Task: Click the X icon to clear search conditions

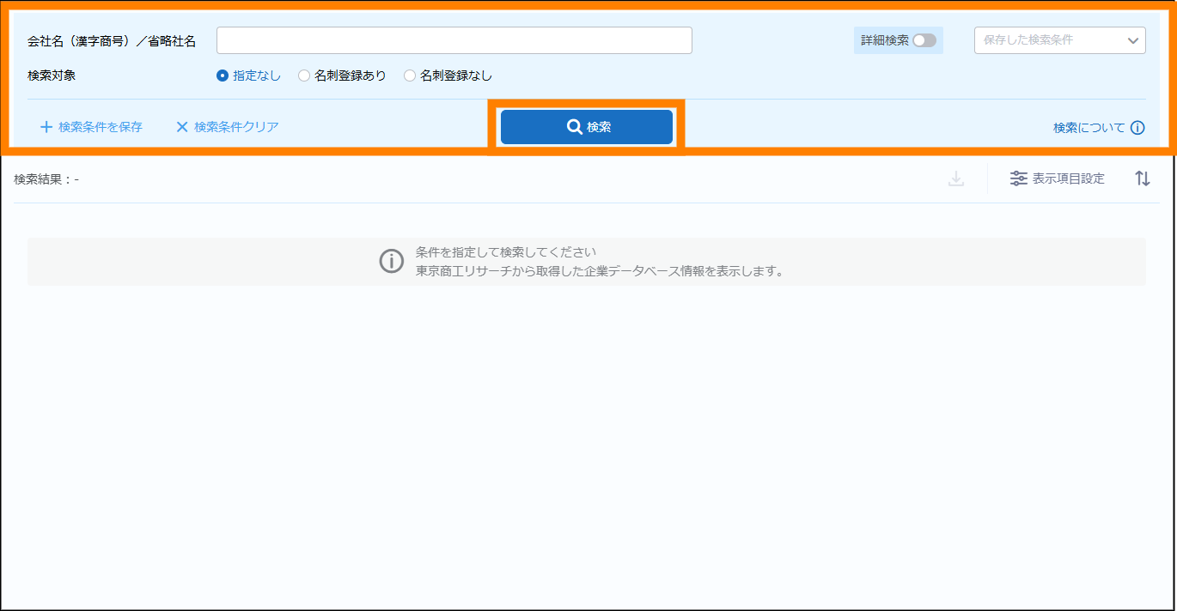Action: [182, 127]
